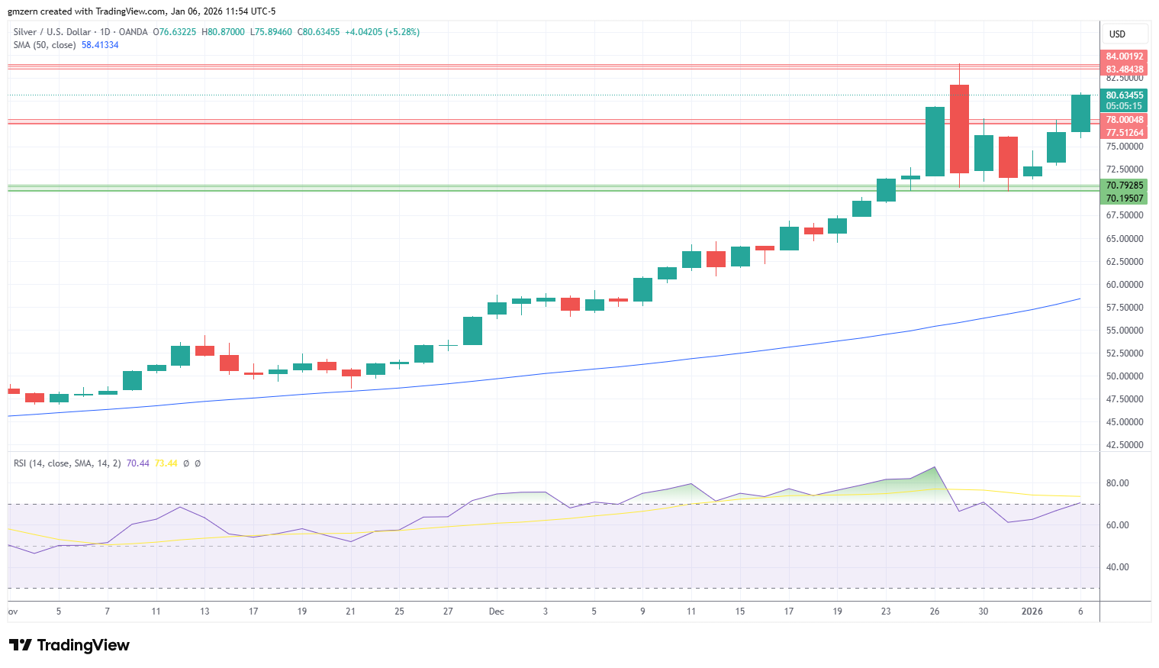Click the 84.00192 red price label
Screen dimensions: 1159x668
[1125, 56]
